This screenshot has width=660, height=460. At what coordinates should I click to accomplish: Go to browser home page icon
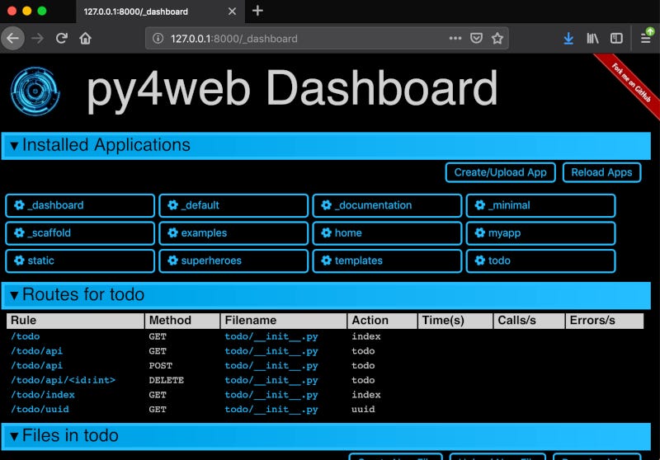click(86, 39)
